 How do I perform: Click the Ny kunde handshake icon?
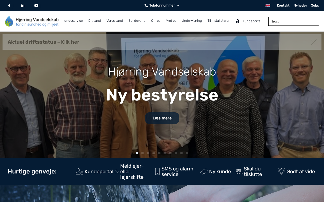coord(204,171)
